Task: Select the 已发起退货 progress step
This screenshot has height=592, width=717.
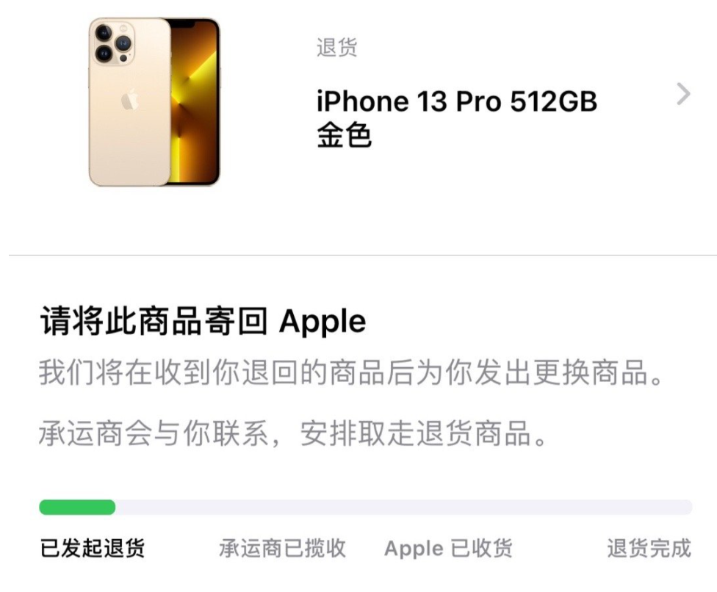Action: (93, 548)
